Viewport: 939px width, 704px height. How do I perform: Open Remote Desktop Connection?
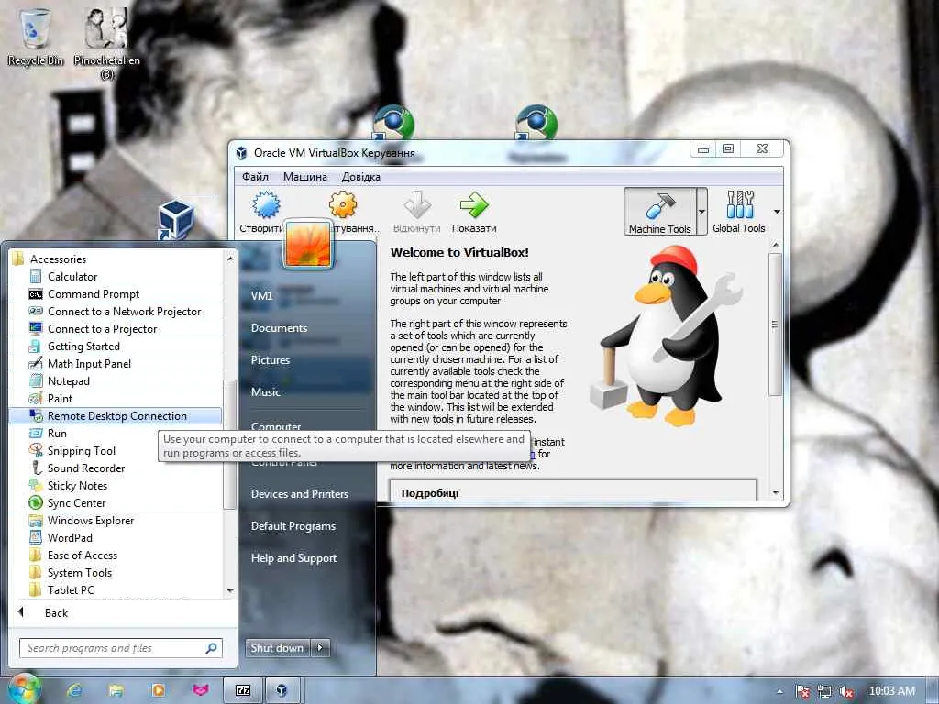click(116, 415)
